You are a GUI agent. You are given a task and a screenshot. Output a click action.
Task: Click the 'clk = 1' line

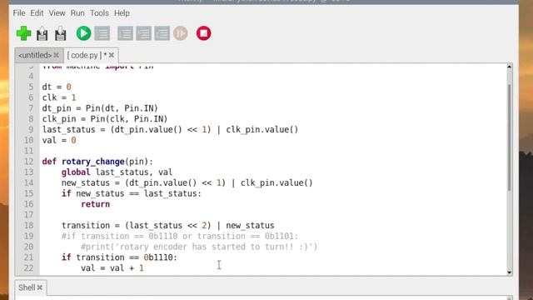pyautogui.click(x=59, y=97)
